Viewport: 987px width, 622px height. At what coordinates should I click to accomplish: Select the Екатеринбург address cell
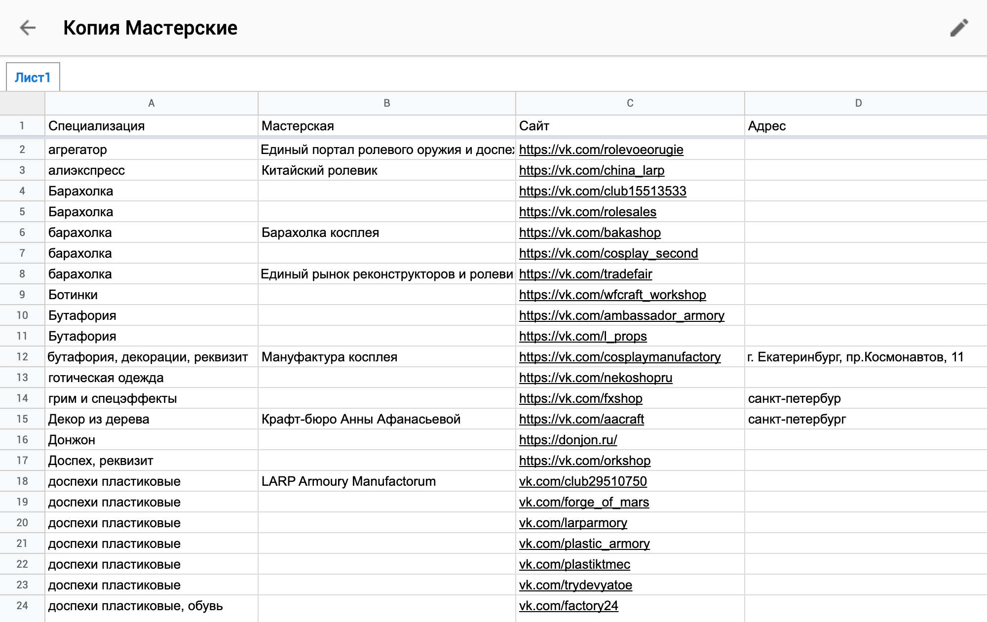coord(866,357)
